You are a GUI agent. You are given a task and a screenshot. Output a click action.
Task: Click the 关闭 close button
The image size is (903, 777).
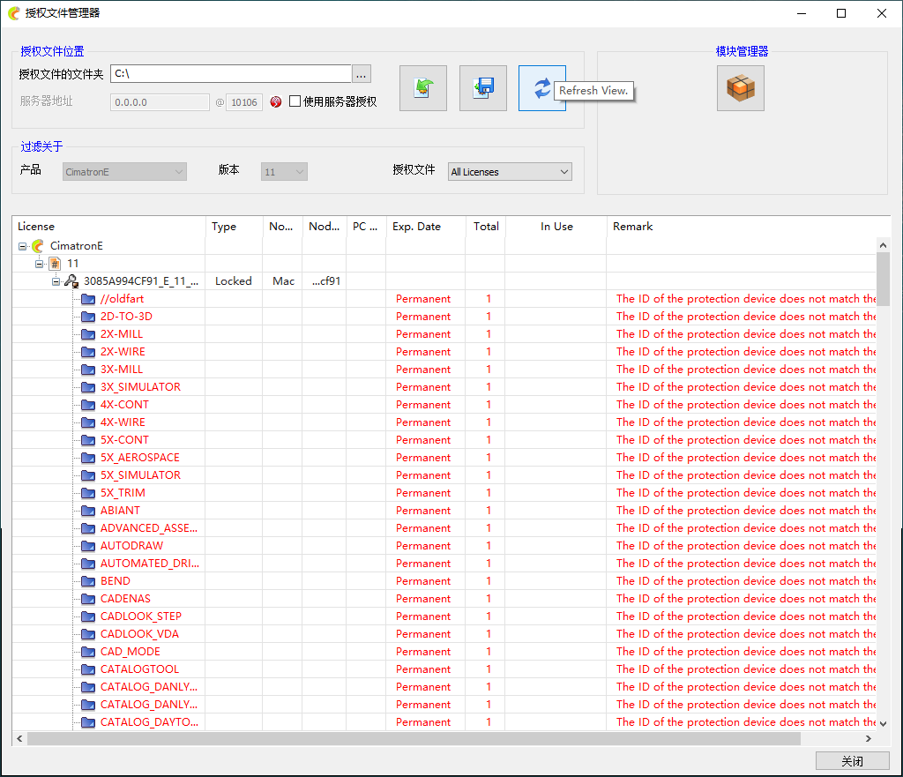pos(853,761)
